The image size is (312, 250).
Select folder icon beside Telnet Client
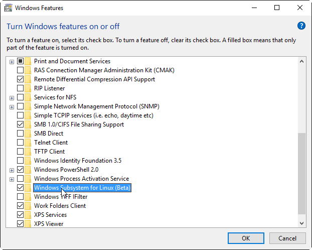pyautogui.click(x=28, y=143)
